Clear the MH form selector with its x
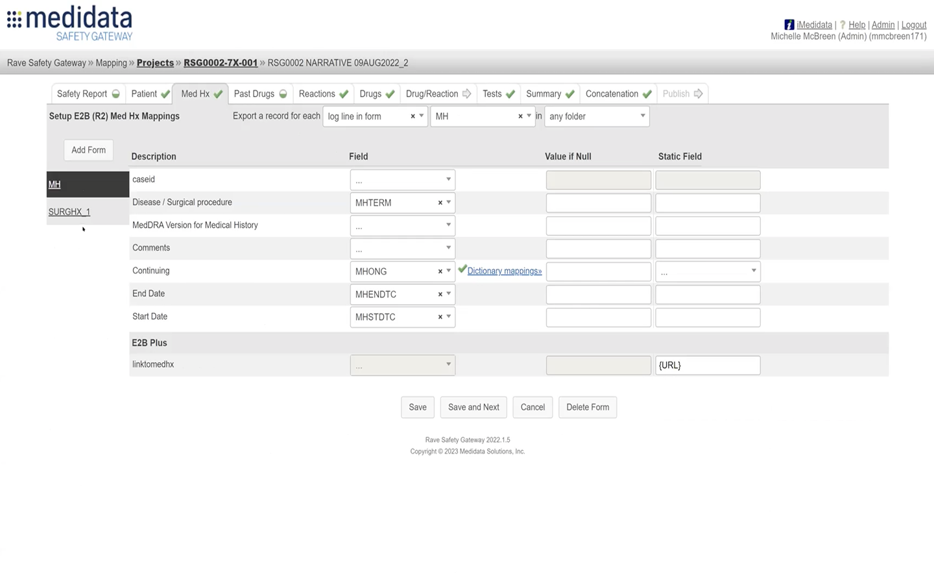Viewport: 934px width, 584px height. (520, 116)
